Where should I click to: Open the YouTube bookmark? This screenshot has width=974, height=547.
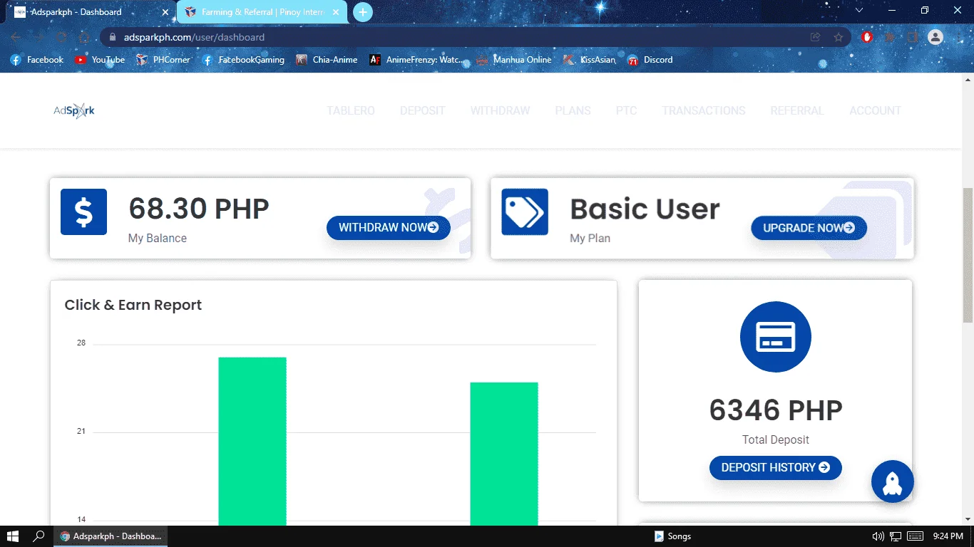[x=100, y=60]
